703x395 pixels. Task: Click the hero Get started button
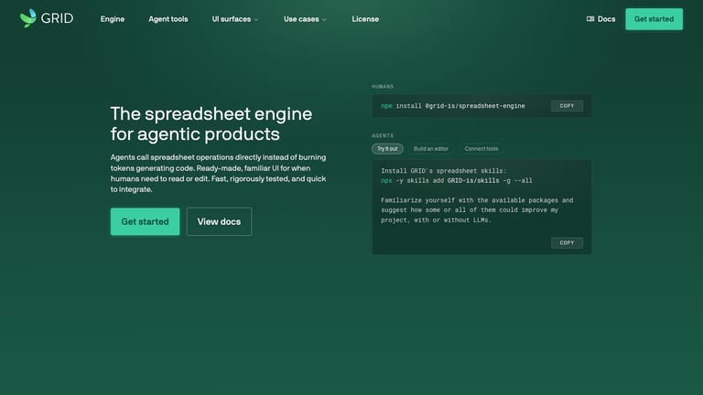pos(145,221)
